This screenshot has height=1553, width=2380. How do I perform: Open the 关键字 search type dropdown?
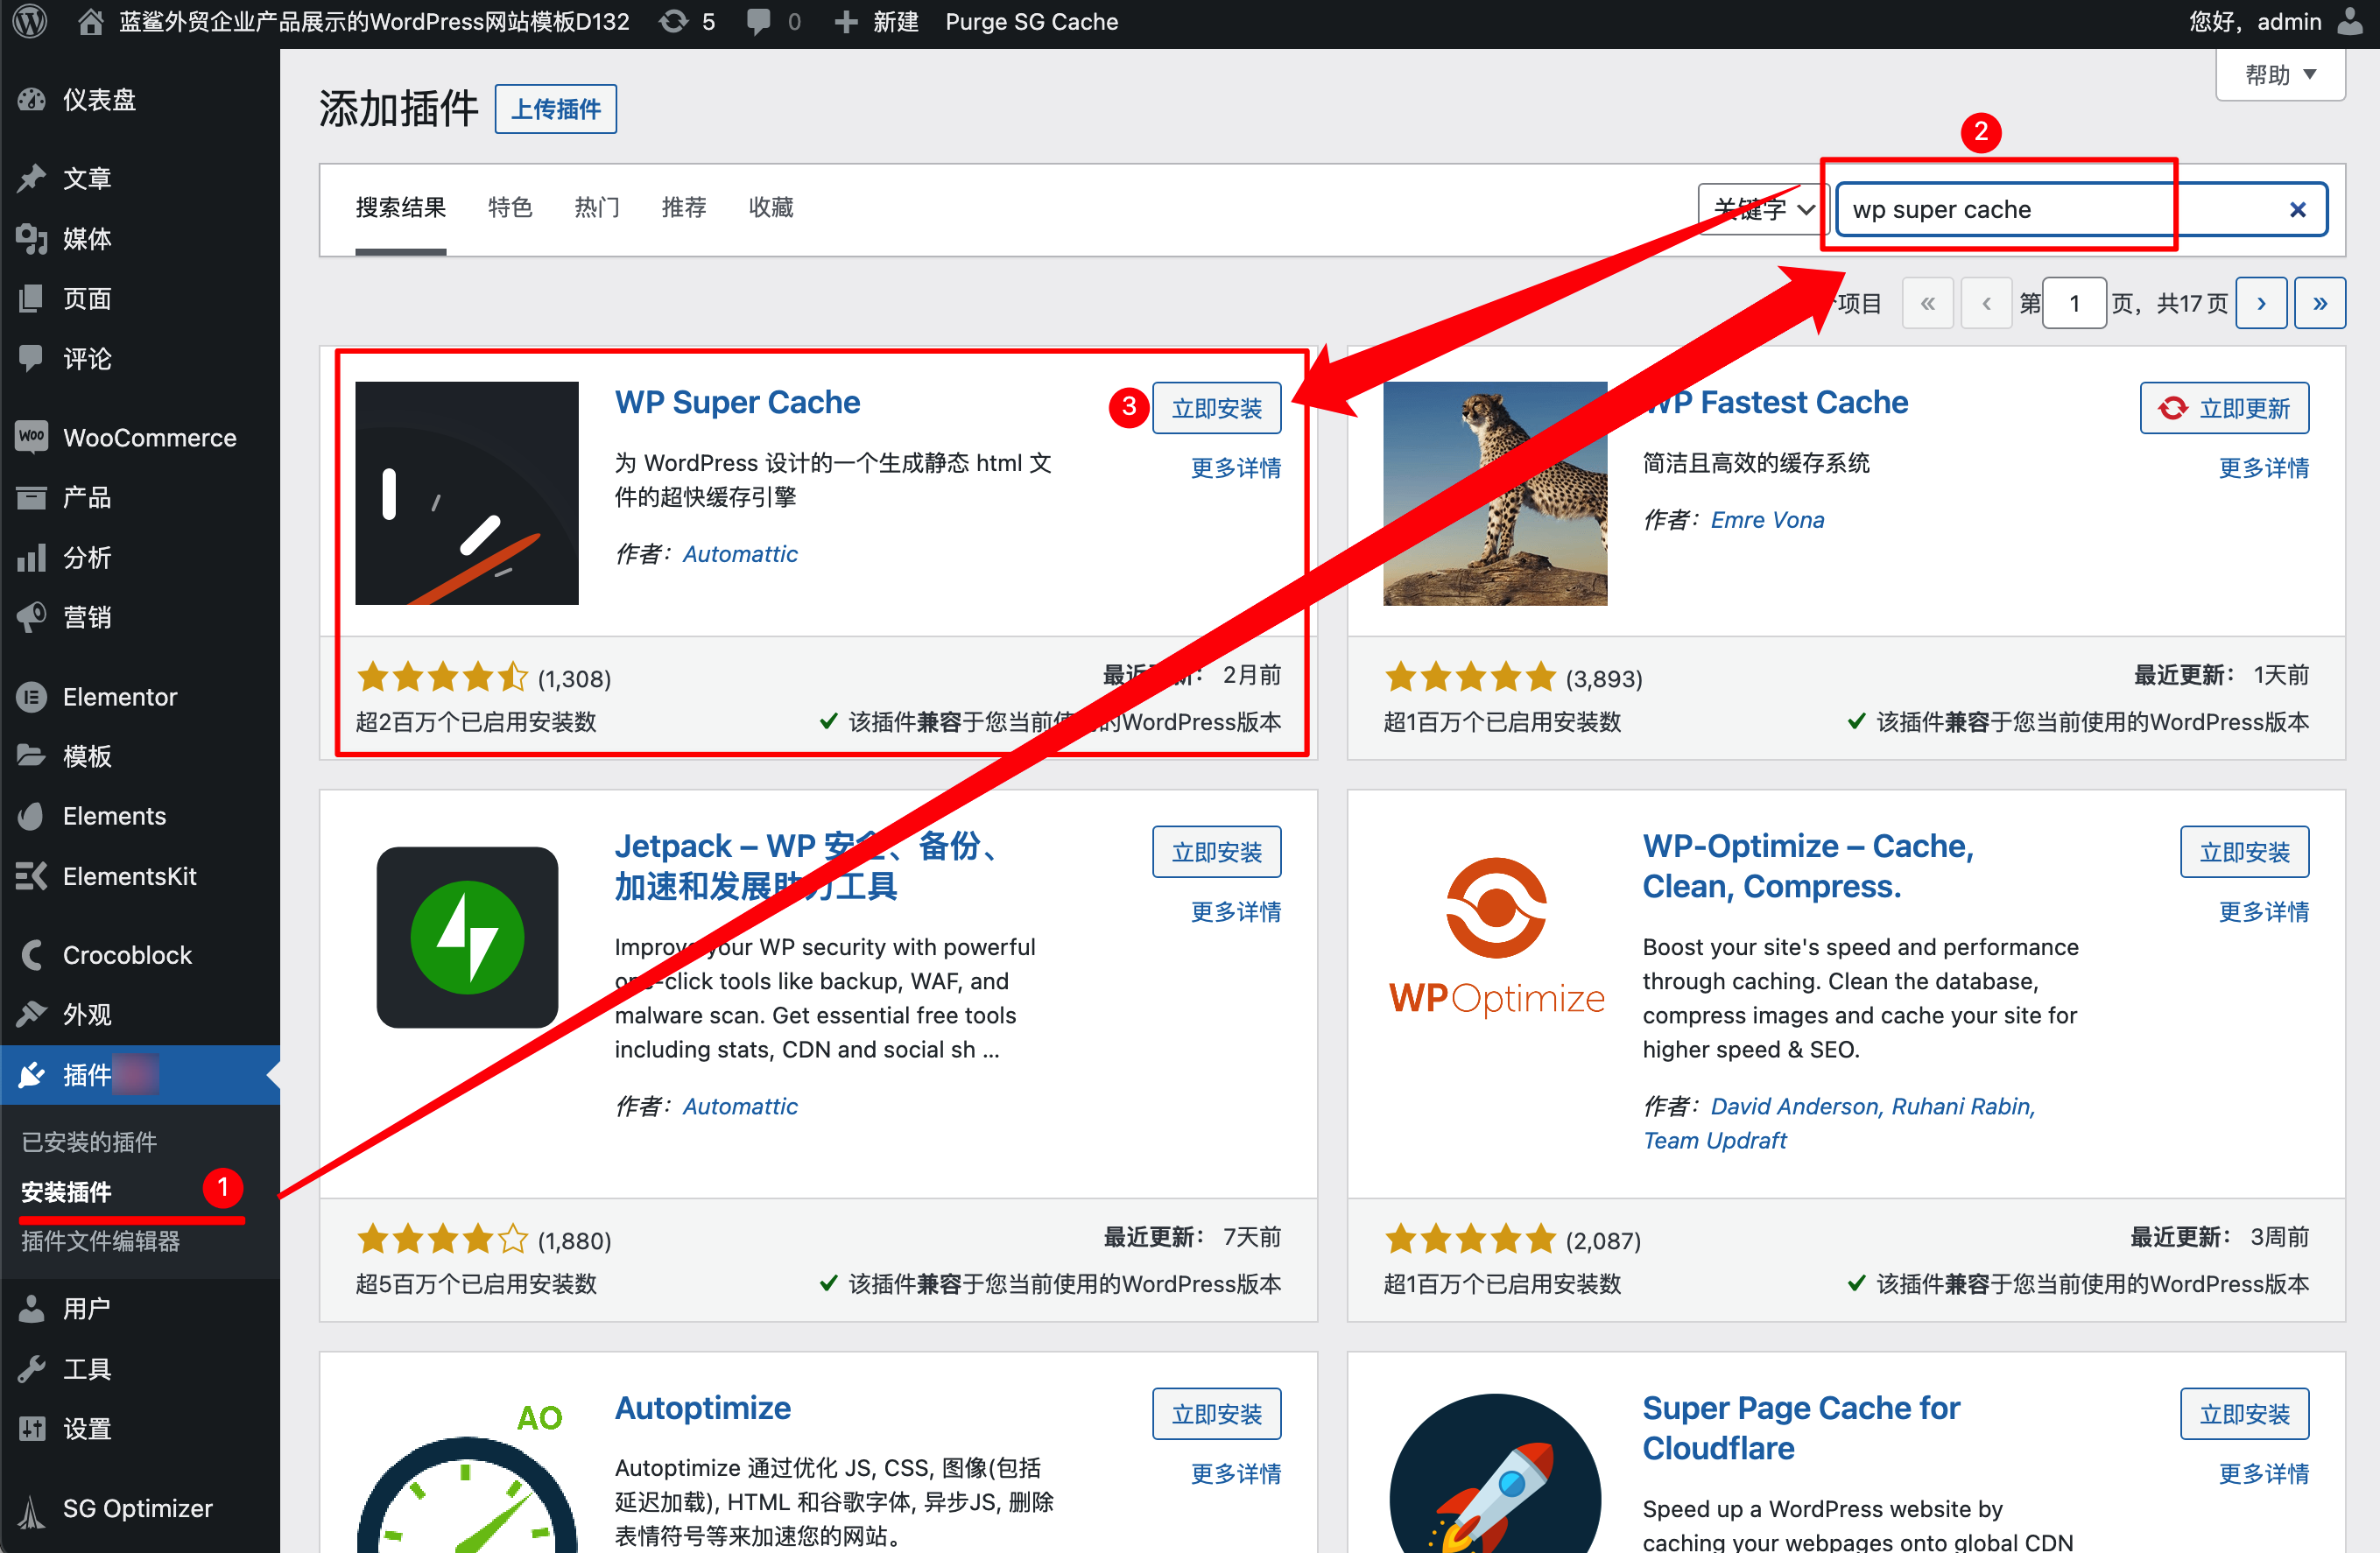pos(1764,209)
